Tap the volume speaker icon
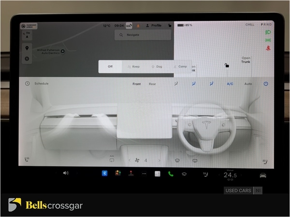The image size is (290, 217). [66, 173]
